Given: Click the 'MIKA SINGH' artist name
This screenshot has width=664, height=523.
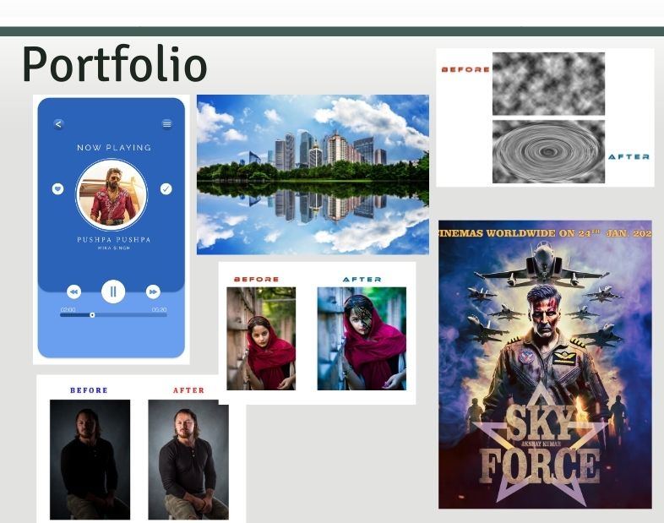Looking at the screenshot, I should tap(113, 248).
